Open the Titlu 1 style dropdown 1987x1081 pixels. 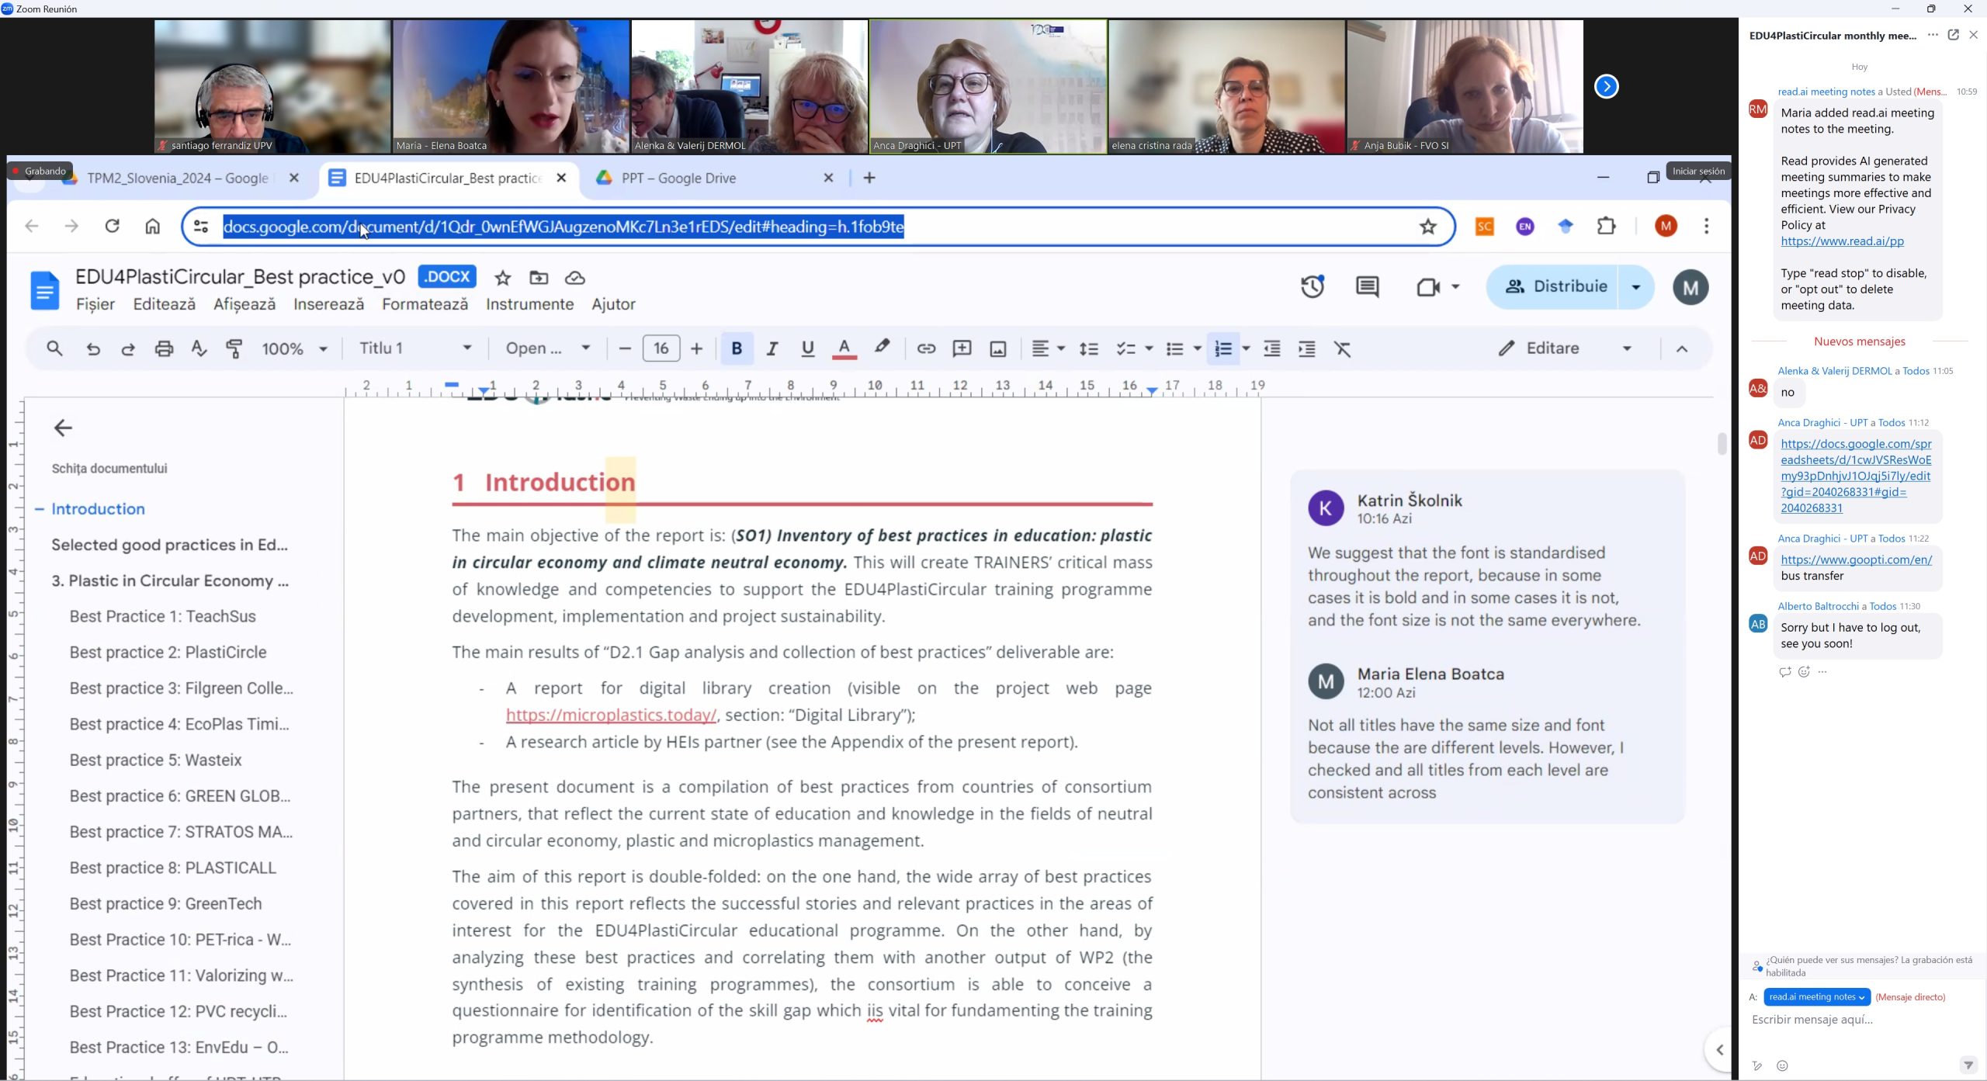[415, 348]
